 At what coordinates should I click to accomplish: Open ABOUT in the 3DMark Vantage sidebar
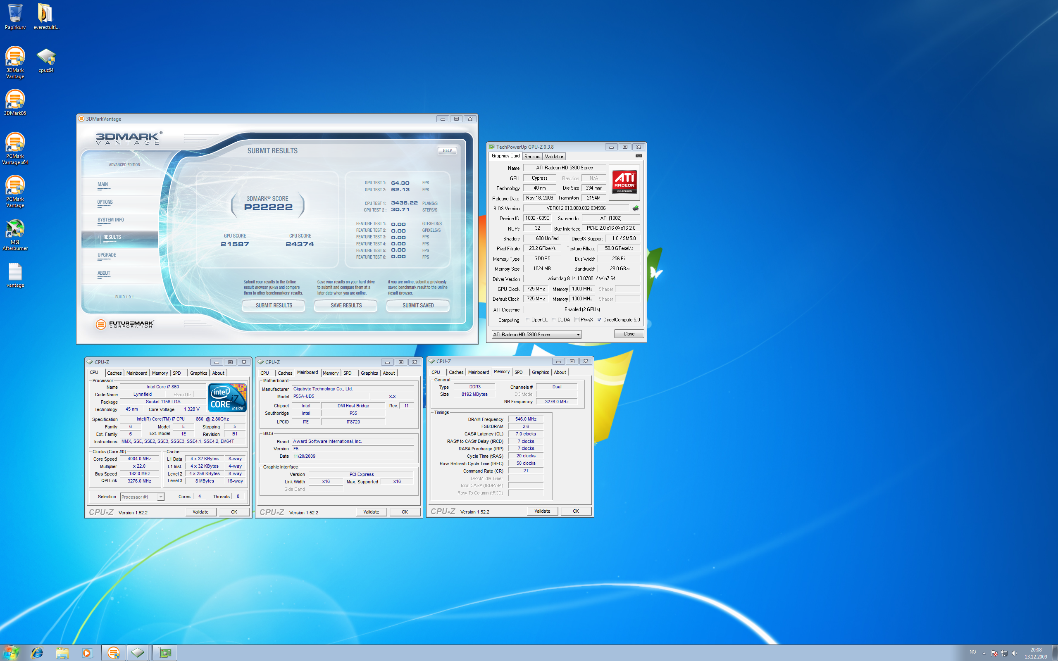click(104, 273)
